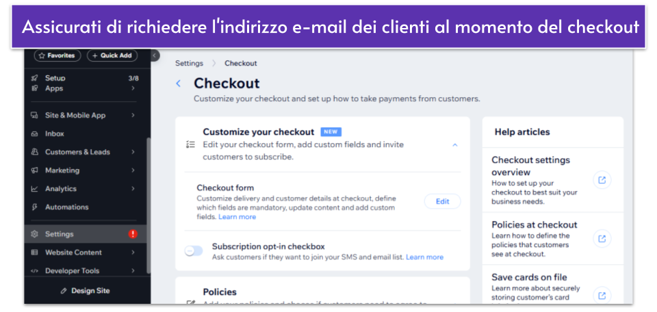Click the Inbox envelope icon in sidebar
Image resolution: width=657 pixels, height=312 pixels.
[35, 134]
